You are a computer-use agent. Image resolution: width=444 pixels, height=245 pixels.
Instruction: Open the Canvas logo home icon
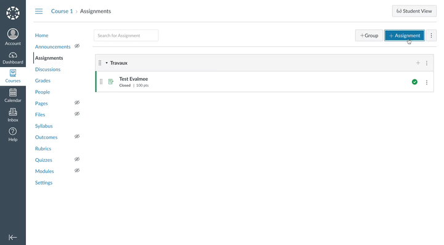coord(13,13)
